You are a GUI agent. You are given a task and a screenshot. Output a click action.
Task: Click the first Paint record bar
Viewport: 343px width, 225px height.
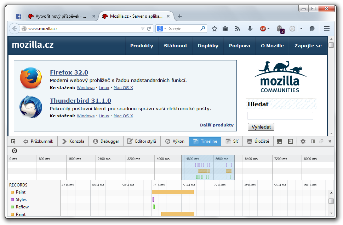pyautogui.click(x=173, y=192)
